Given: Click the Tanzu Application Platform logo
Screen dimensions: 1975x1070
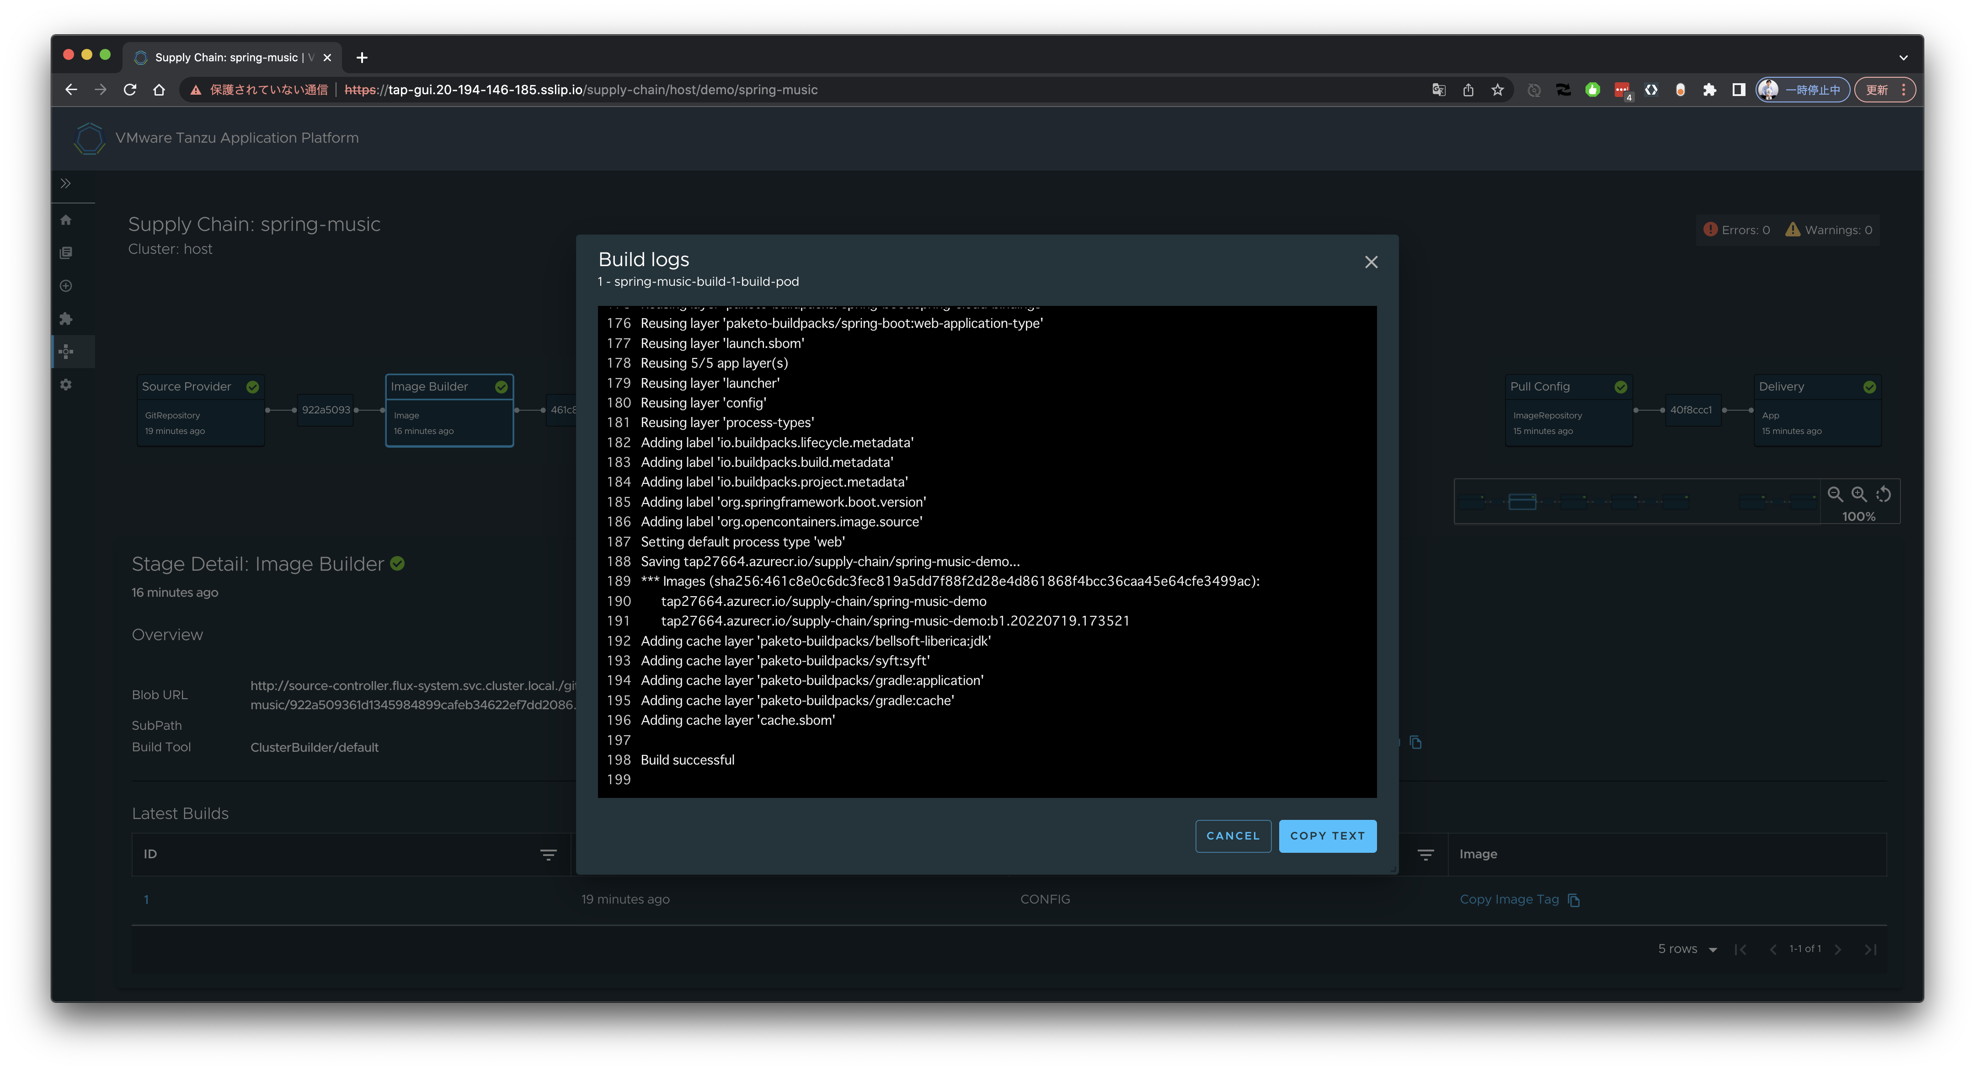Looking at the screenshot, I should click(89, 138).
